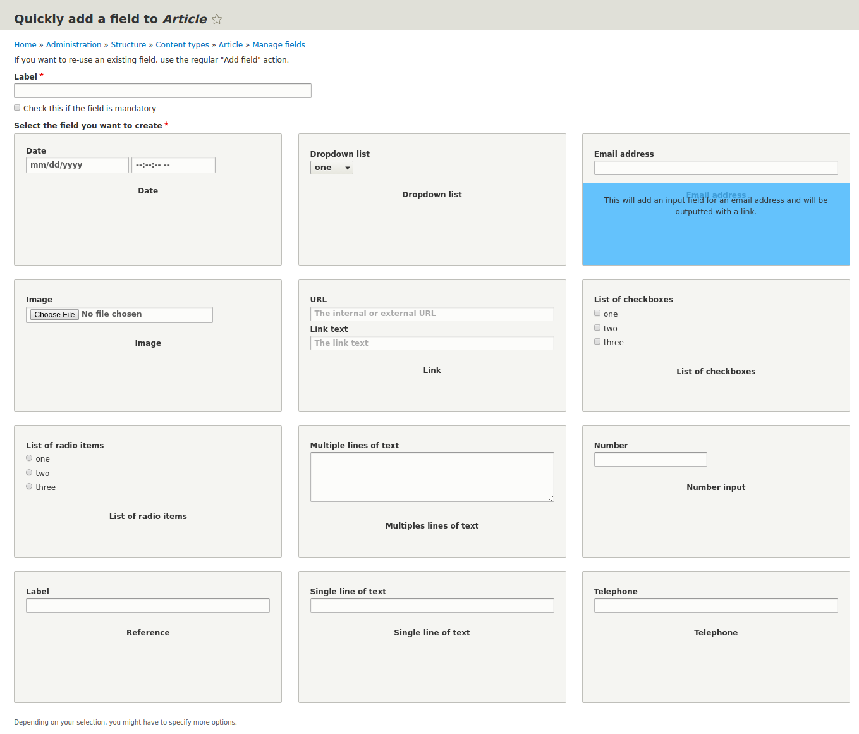Click the Choose File button for Image
The height and width of the screenshot is (734, 859).
[x=54, y=314]
